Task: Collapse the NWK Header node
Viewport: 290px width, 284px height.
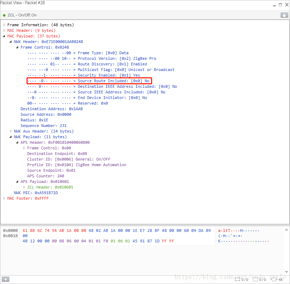Action: 11,42
